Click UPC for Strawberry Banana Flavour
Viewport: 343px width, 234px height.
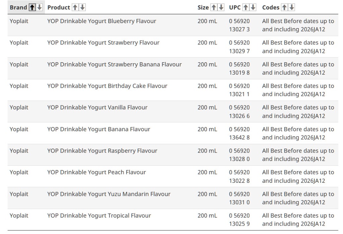point(239,68)
